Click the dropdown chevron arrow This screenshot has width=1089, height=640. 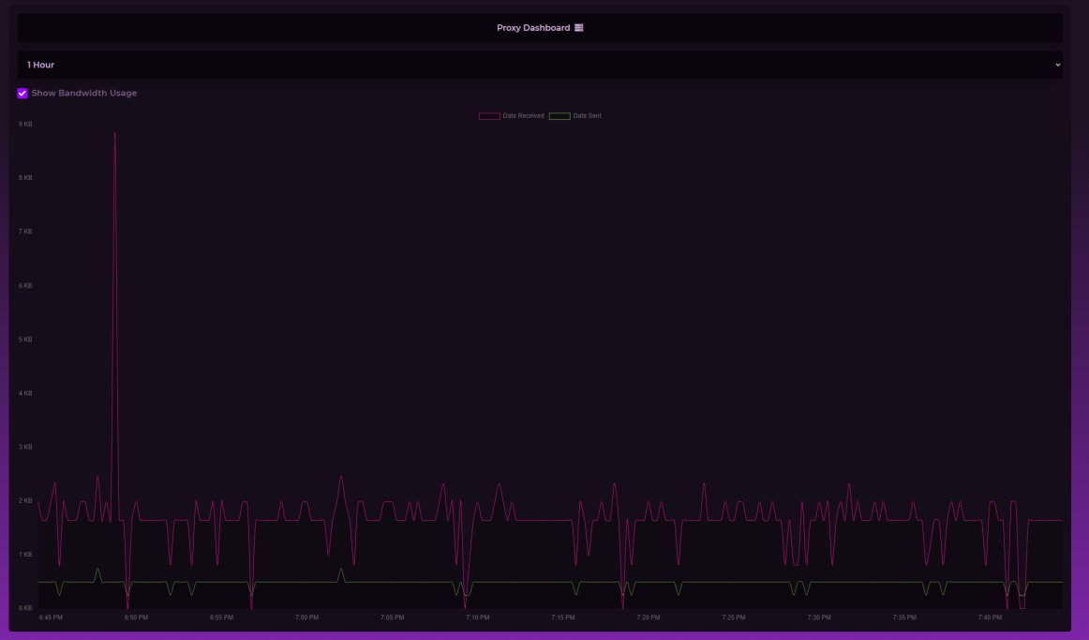(x=1058, y=65)
